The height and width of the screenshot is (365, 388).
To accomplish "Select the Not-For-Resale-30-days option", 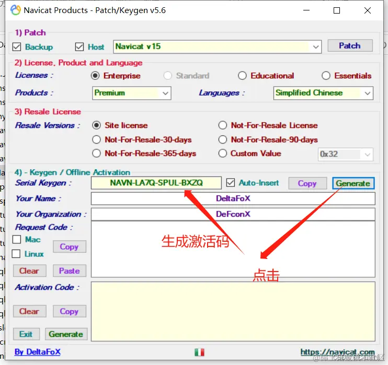I will pyautogui.click(x=97, y=139).
